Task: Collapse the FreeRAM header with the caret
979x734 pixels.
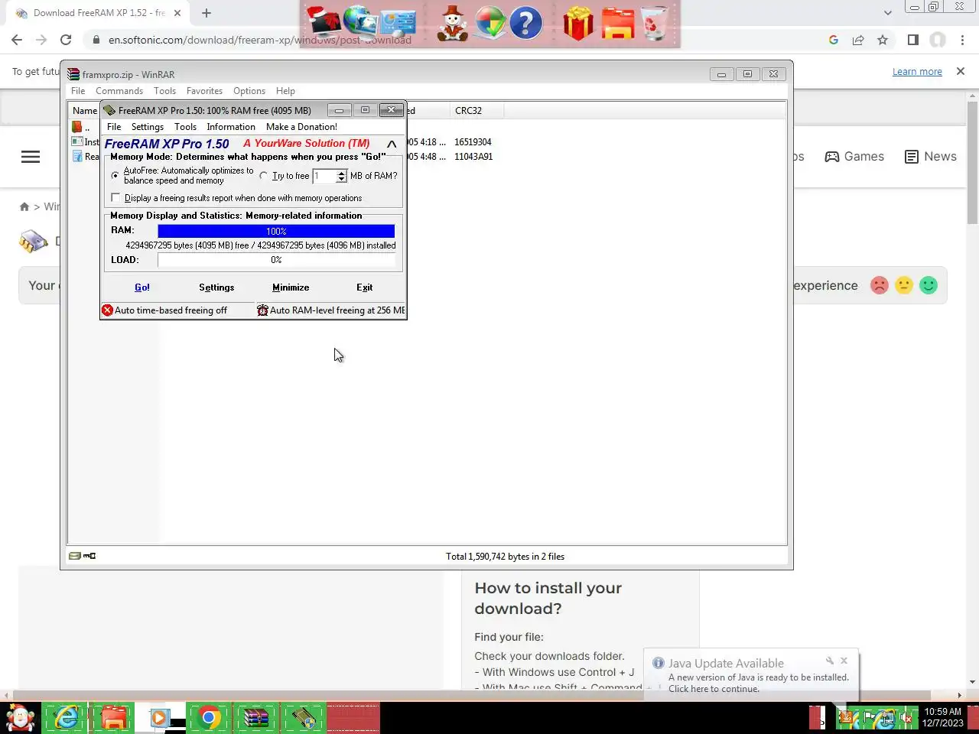Action: (x=392, y=144)
